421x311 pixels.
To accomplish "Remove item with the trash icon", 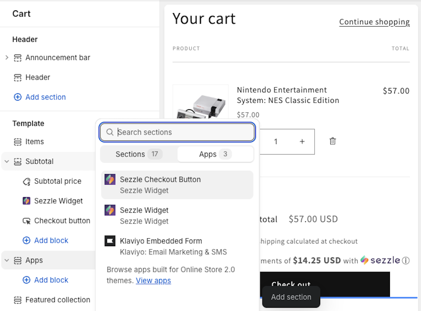I will pos(333,141).
